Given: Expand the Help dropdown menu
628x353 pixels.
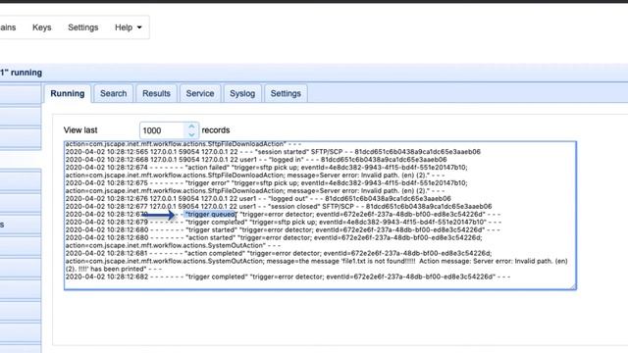Looking at the screenshot, I should [x=129, y=27].
